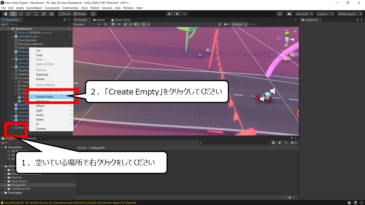Viewport: 365px width, 205px height.
Task: Toggle scene effects layer icon
Action: coord(125,24)
